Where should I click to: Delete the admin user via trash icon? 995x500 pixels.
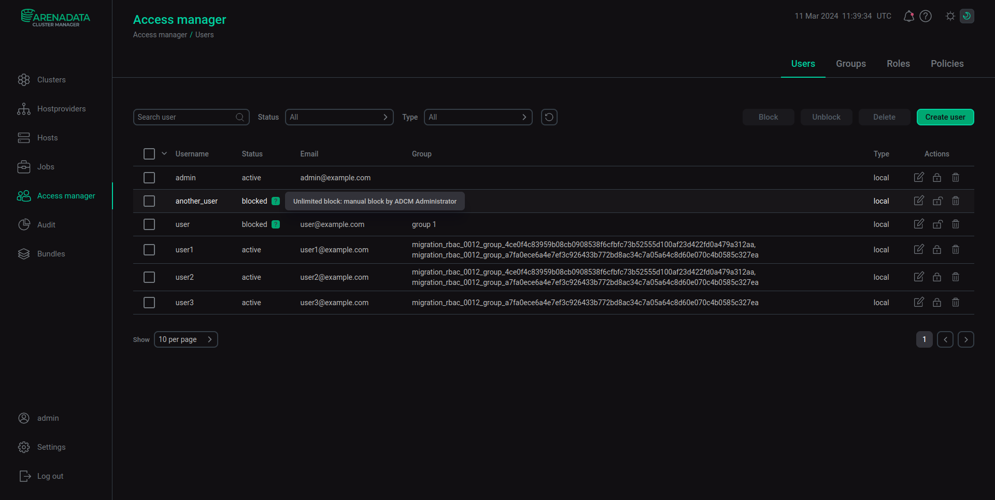click(956, 177)
